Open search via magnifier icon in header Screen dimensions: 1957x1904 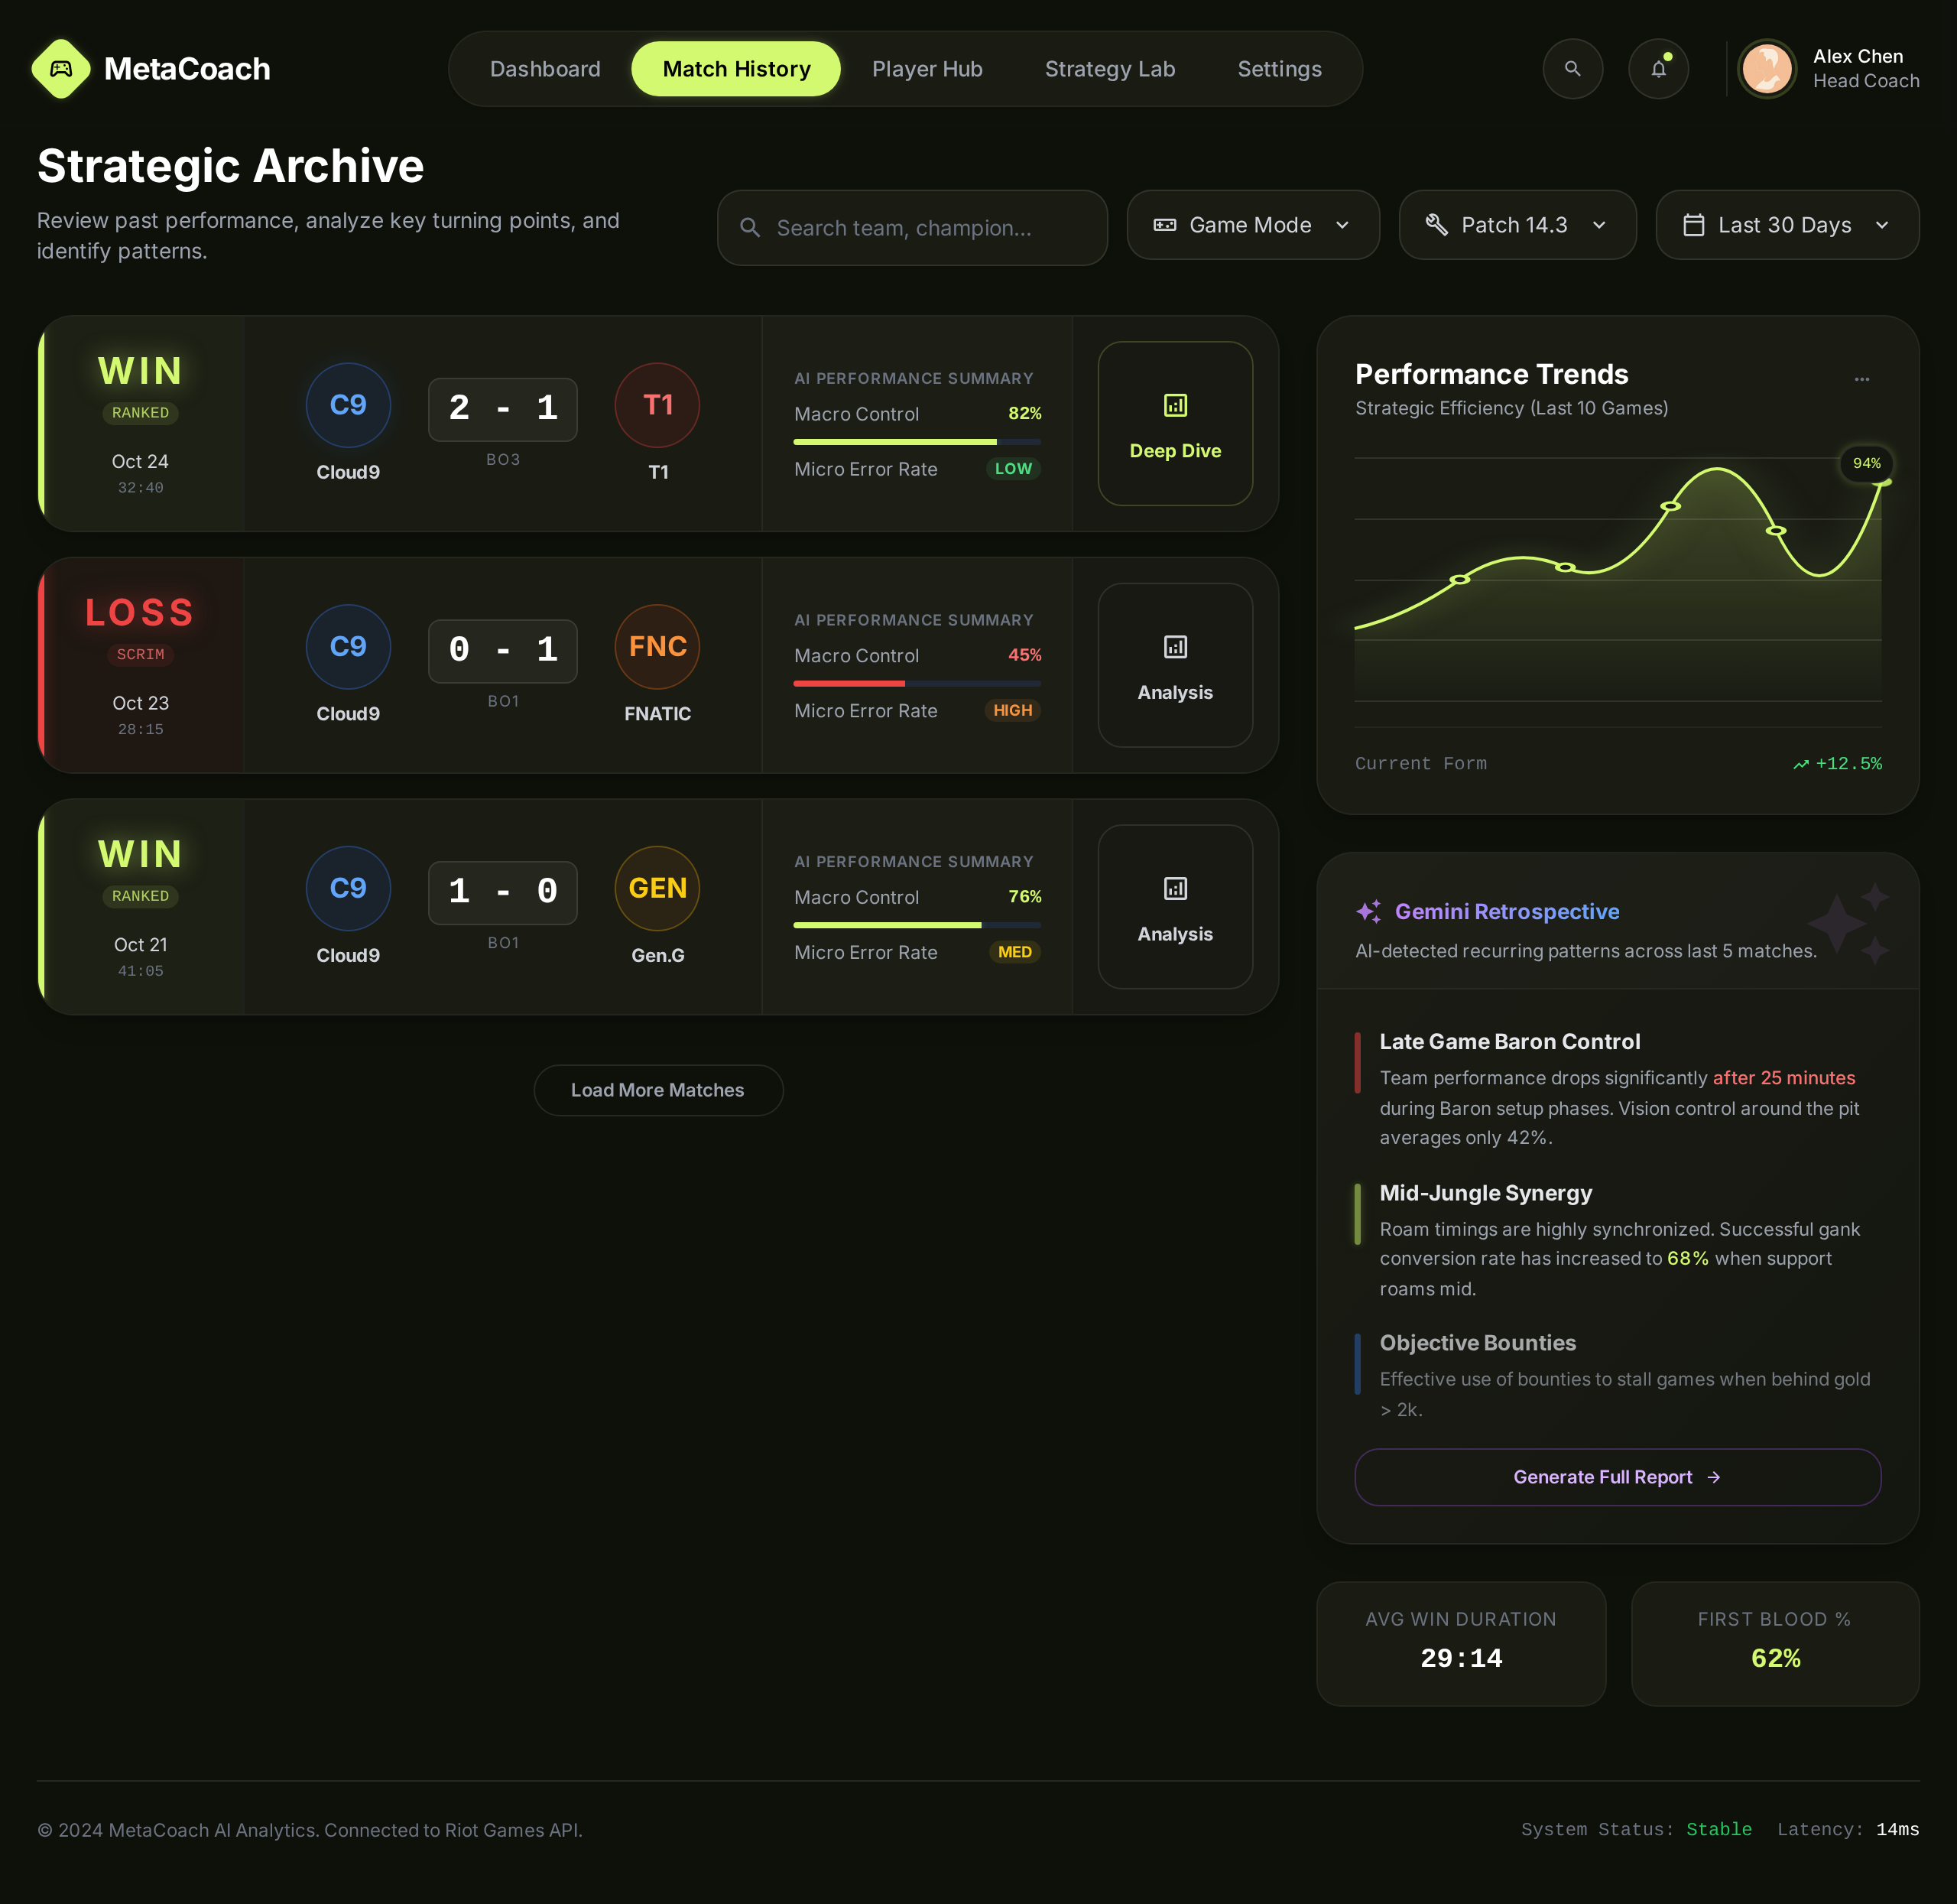pos(1572,69)
